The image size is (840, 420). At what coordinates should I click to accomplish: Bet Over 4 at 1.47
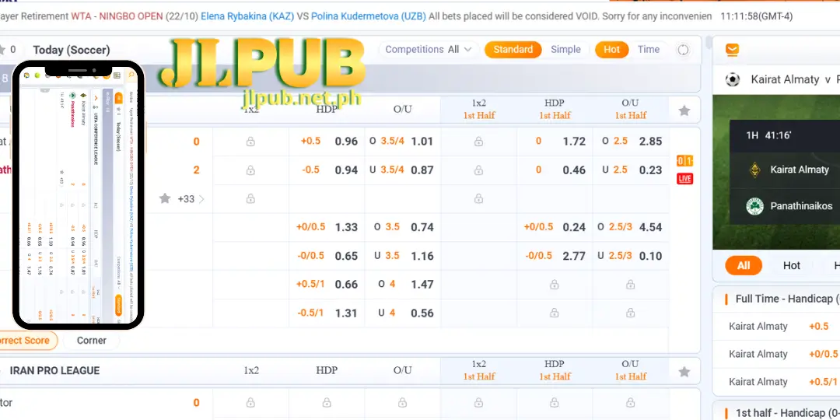pyautogui.click(x=402, y=285)
